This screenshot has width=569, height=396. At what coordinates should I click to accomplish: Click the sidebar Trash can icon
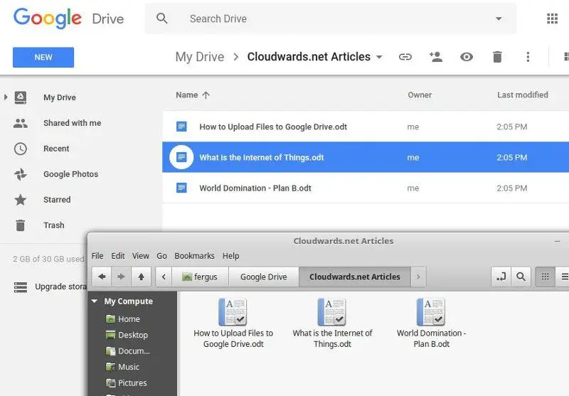[x=21, y=225]
